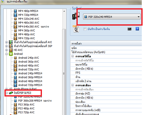Click the HD AVC folder icon
143x115 pixels.
11,50
